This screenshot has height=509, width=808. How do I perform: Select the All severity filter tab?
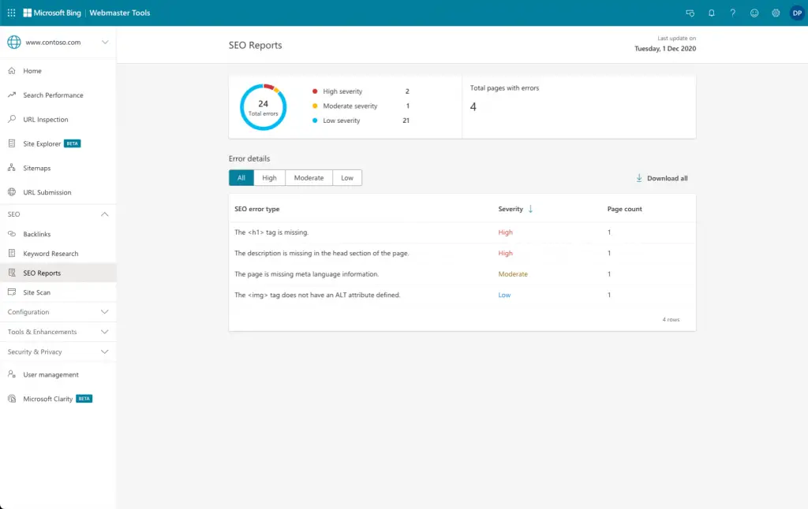click(x=241, y=177)
